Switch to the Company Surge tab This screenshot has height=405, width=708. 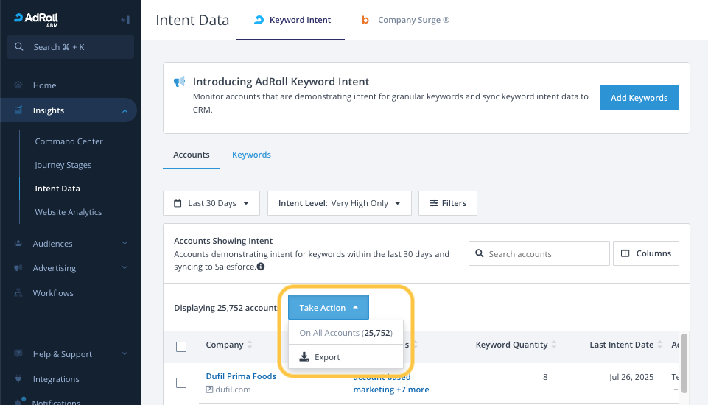point(405,21)
